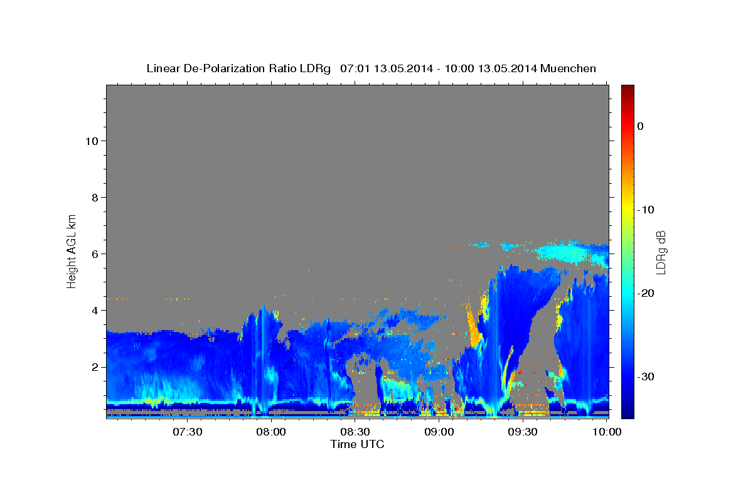The width and height of the screenshot is (753, 502).
Task: Click the colorbar value 0
Action: [640, 126]
